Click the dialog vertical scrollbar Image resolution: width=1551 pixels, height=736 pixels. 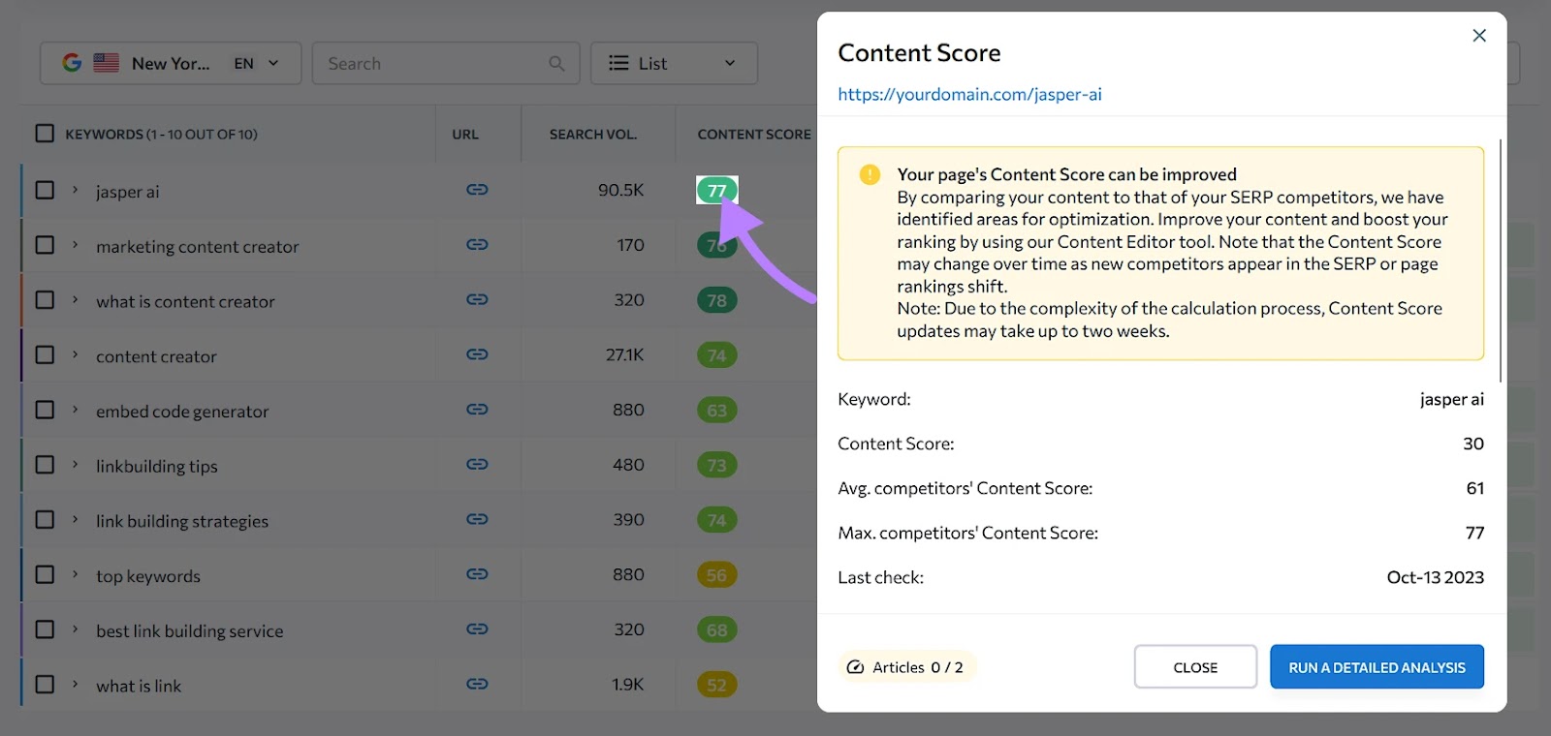1501,260
